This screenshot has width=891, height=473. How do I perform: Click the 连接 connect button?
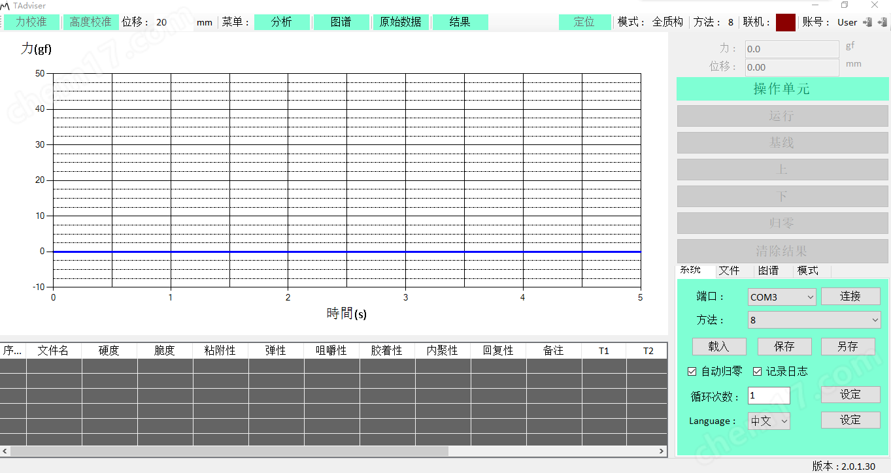point(850,296)
